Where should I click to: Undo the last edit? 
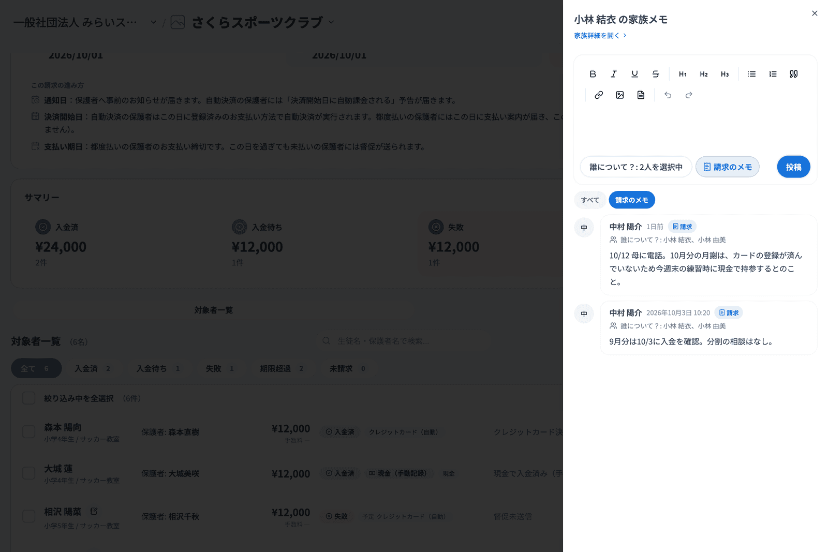pos(668,95)
